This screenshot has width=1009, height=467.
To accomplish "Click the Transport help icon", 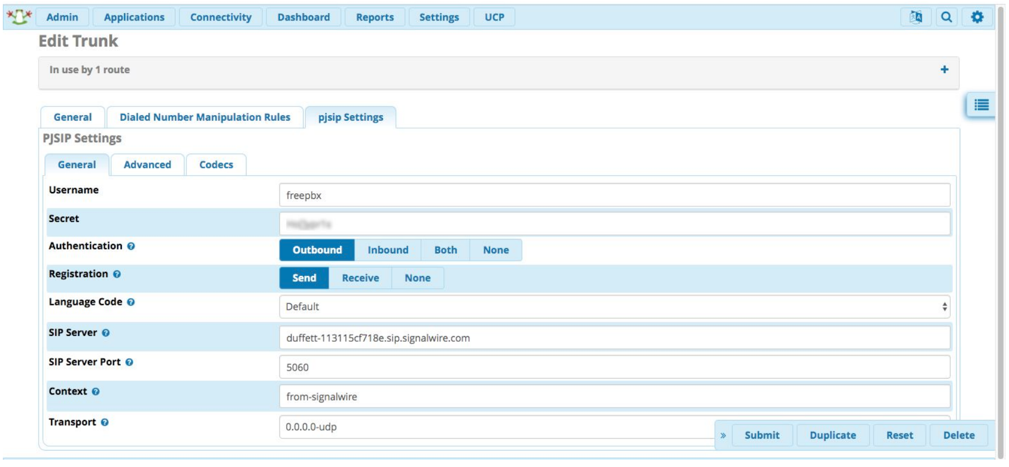I will pos(105,422).
